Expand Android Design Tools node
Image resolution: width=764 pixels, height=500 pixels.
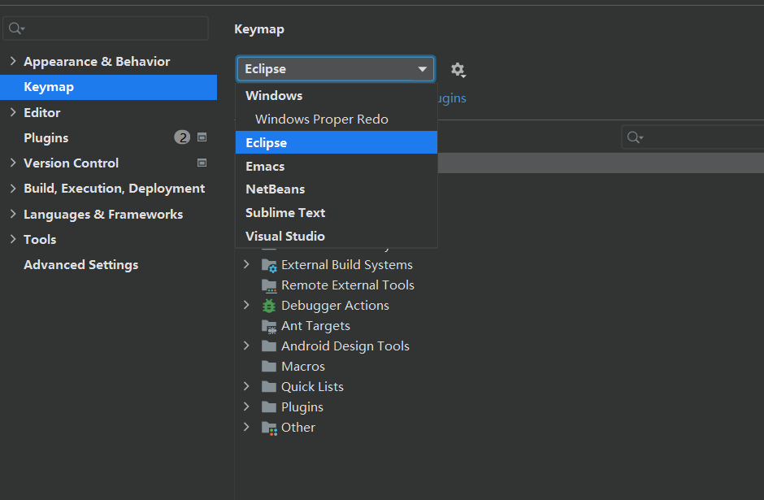246,346
